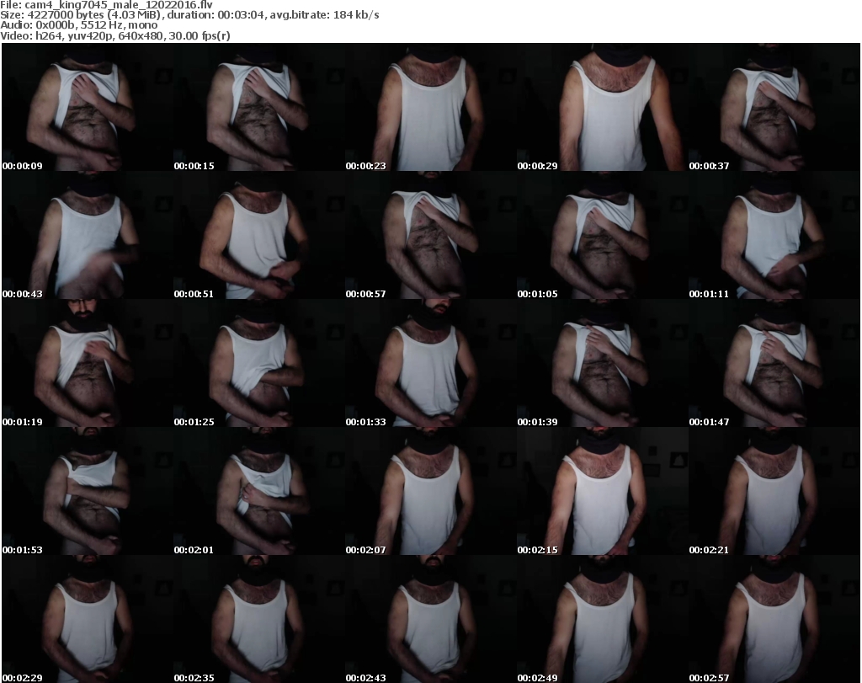Select the thumbnail stamped 00:01:39
Screen dimensions: 862x683
click(x=603, y=364)
